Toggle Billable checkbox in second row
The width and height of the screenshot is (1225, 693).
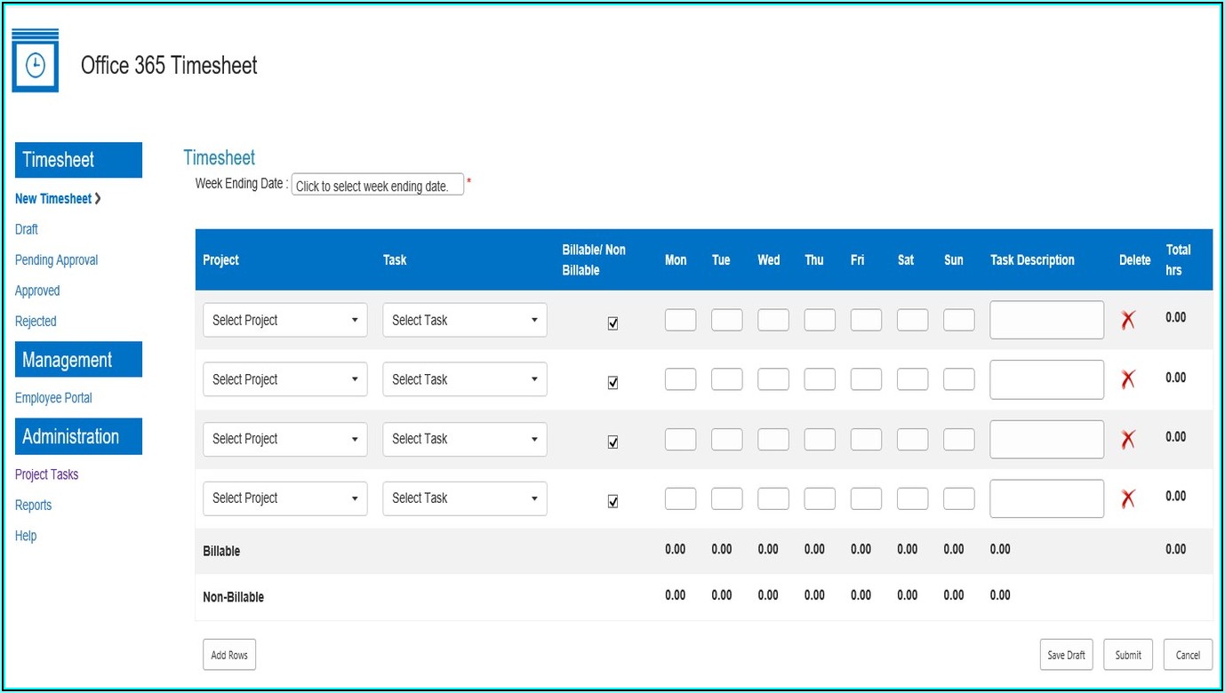click(612, 383)
